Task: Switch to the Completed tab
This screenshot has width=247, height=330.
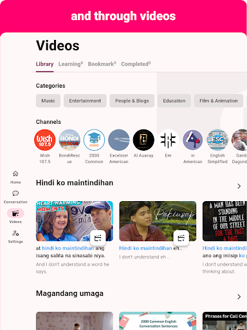Action: click(x=136, y=64)
